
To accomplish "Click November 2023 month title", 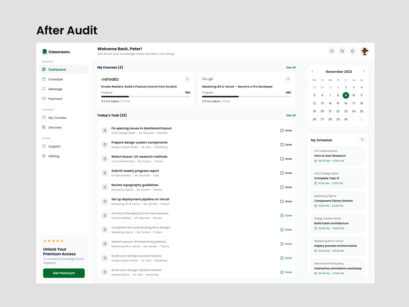I will (339, 72).
